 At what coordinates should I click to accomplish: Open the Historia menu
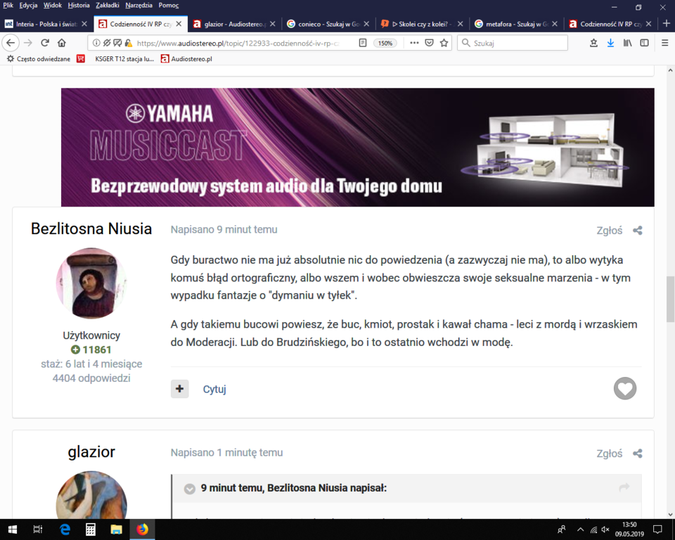pyautogui.click(x=79, y=5)
